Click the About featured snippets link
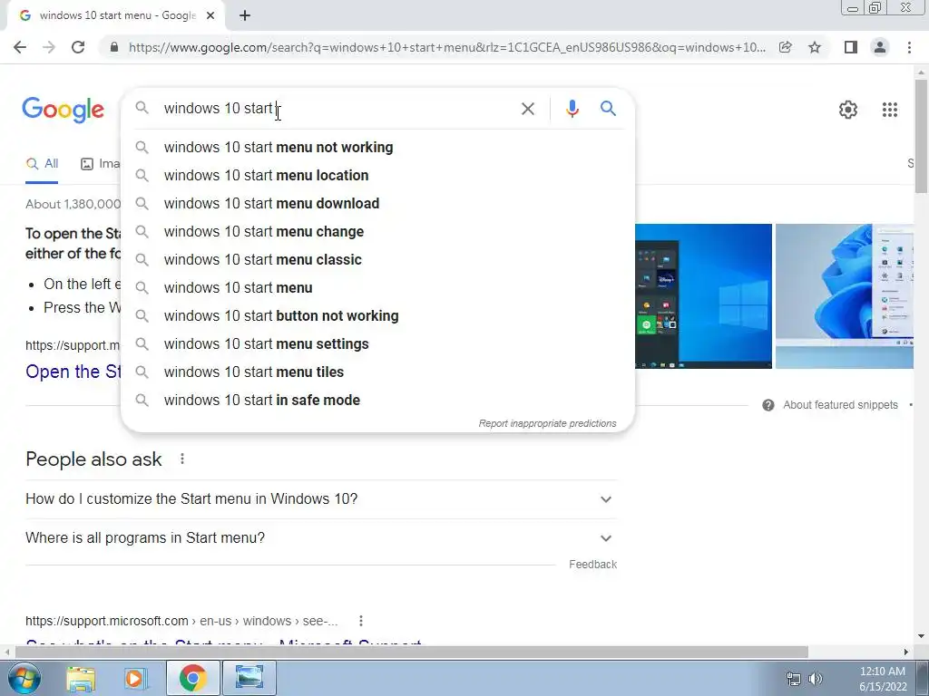 click(x=840, y=405)
